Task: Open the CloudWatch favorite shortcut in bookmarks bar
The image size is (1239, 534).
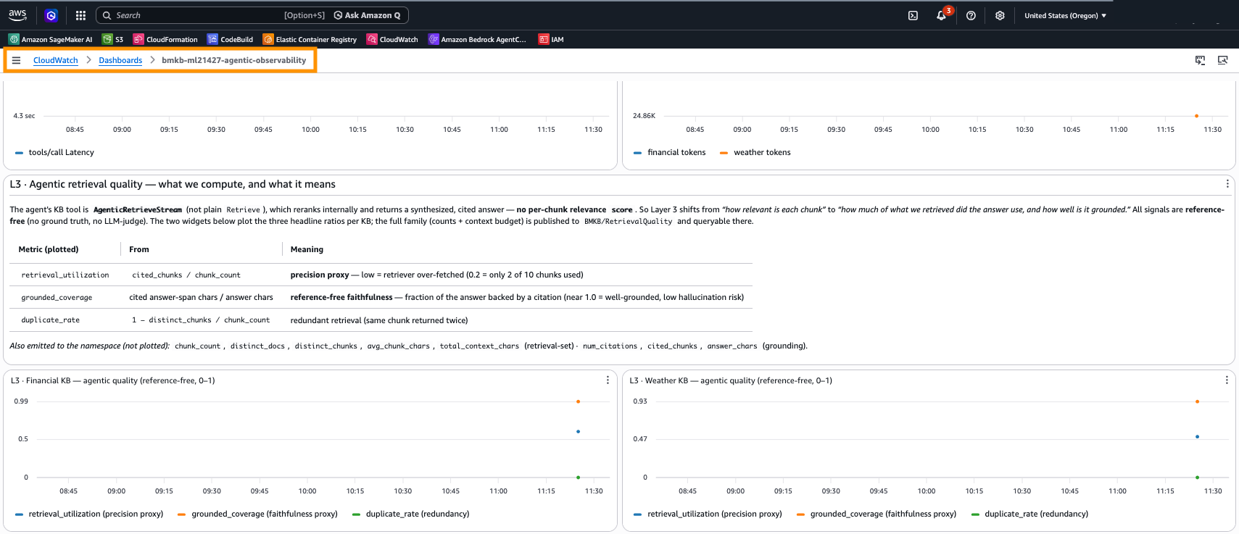Action: click(x=392, y=39)
